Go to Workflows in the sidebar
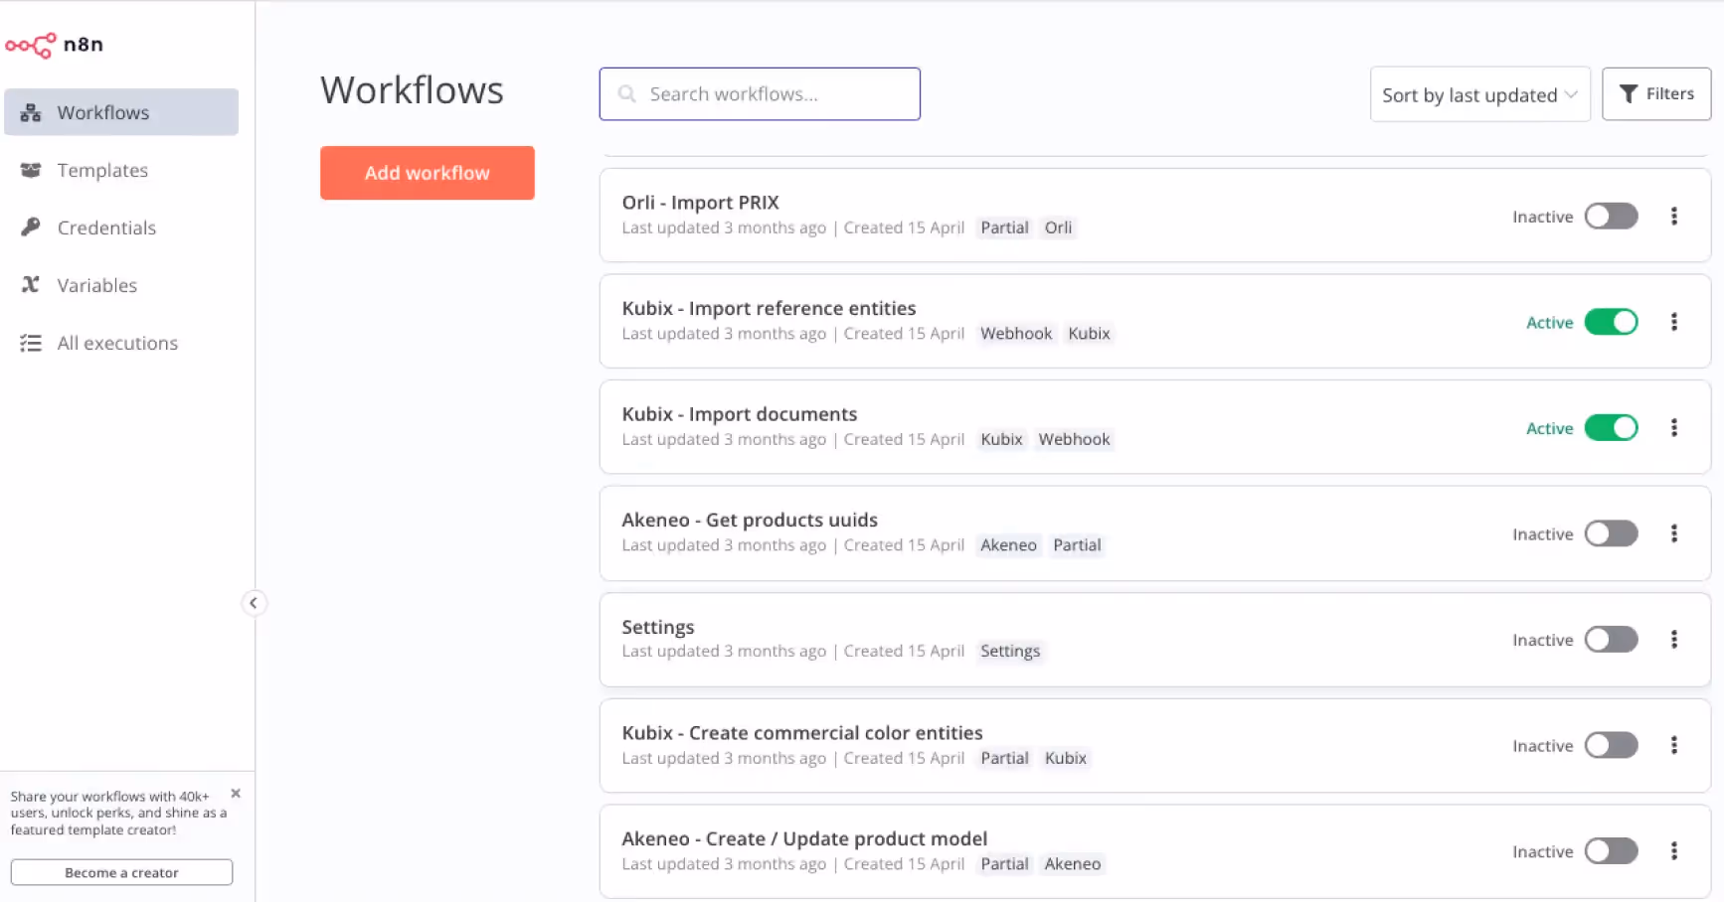1724x902 pixels. tap(121, 112)
